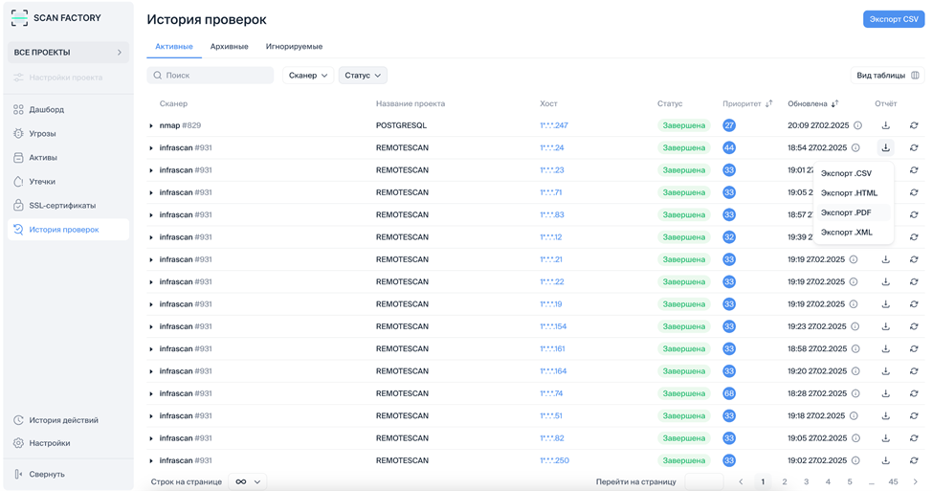Choose Экспорт .PDF from menu
This screenshot has width=932, height=491.
tap(846, 212)
